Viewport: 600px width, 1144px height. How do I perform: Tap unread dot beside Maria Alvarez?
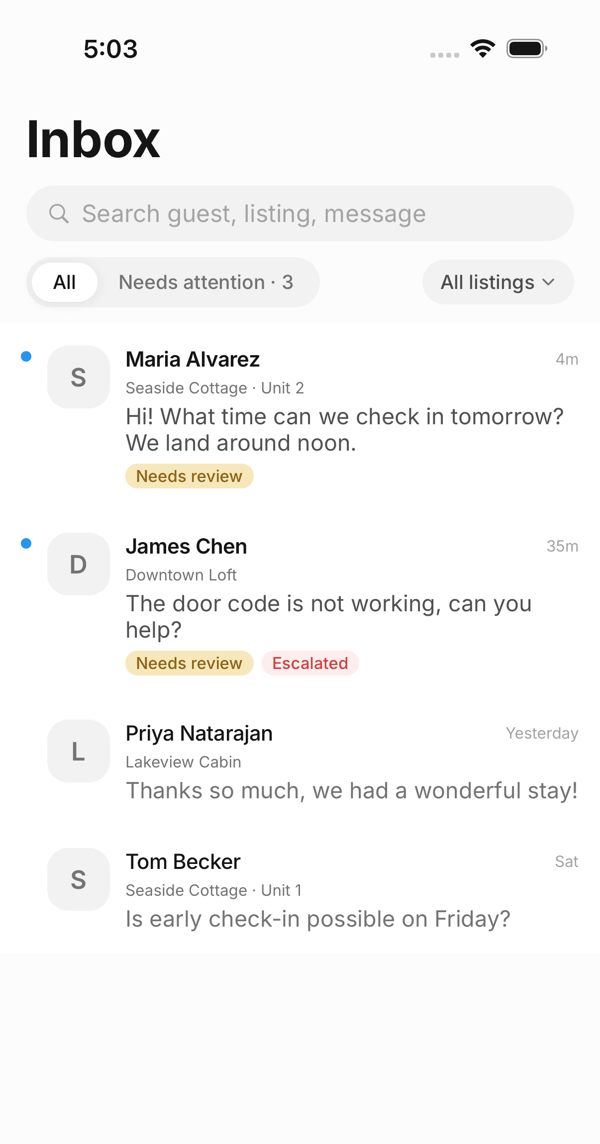pos(26,356)
